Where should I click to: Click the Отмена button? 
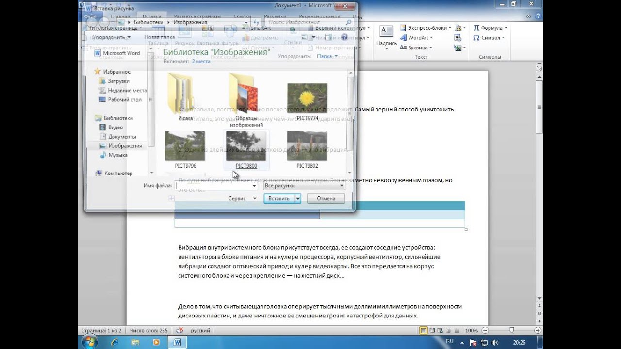326,198
